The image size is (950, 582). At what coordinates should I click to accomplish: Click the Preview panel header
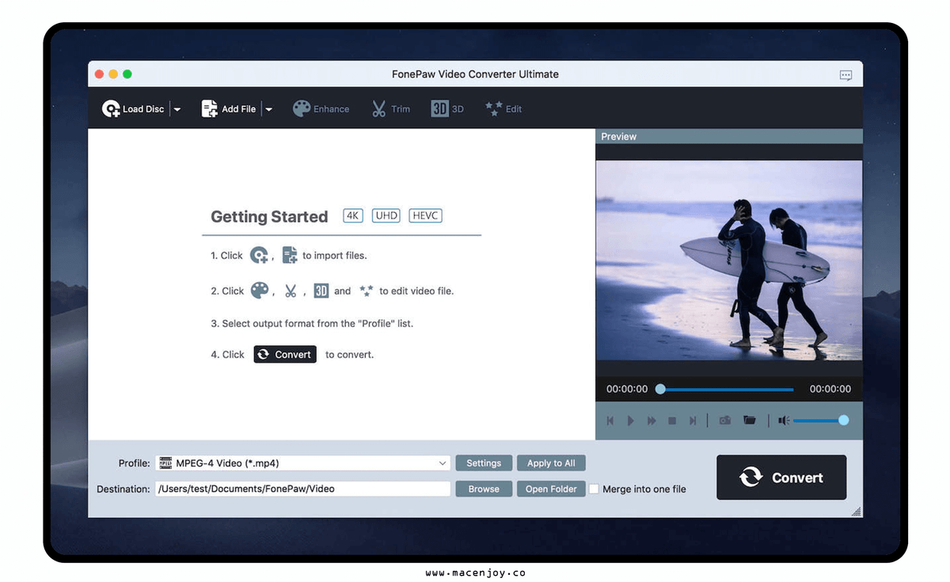point(729,136)
